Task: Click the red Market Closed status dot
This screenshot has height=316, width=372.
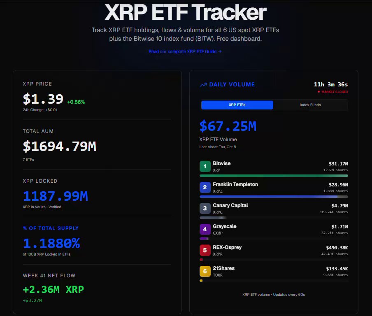Action: pyautogui.click(x=319, y=92)
